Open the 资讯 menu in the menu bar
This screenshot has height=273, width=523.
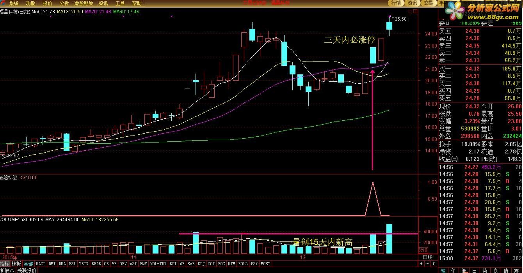[103, 3]
